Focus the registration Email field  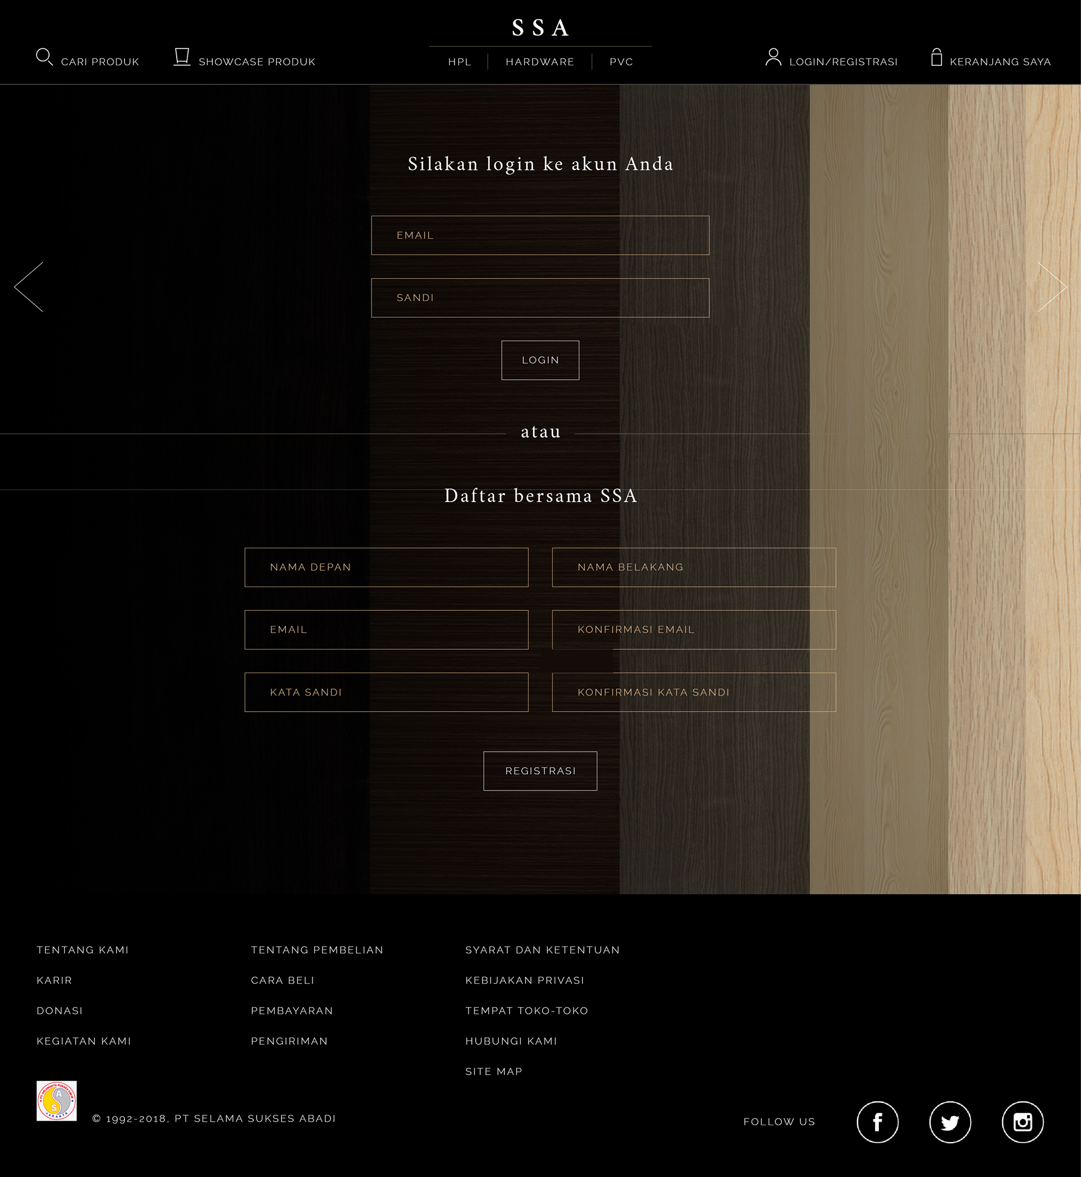point(386,630)
